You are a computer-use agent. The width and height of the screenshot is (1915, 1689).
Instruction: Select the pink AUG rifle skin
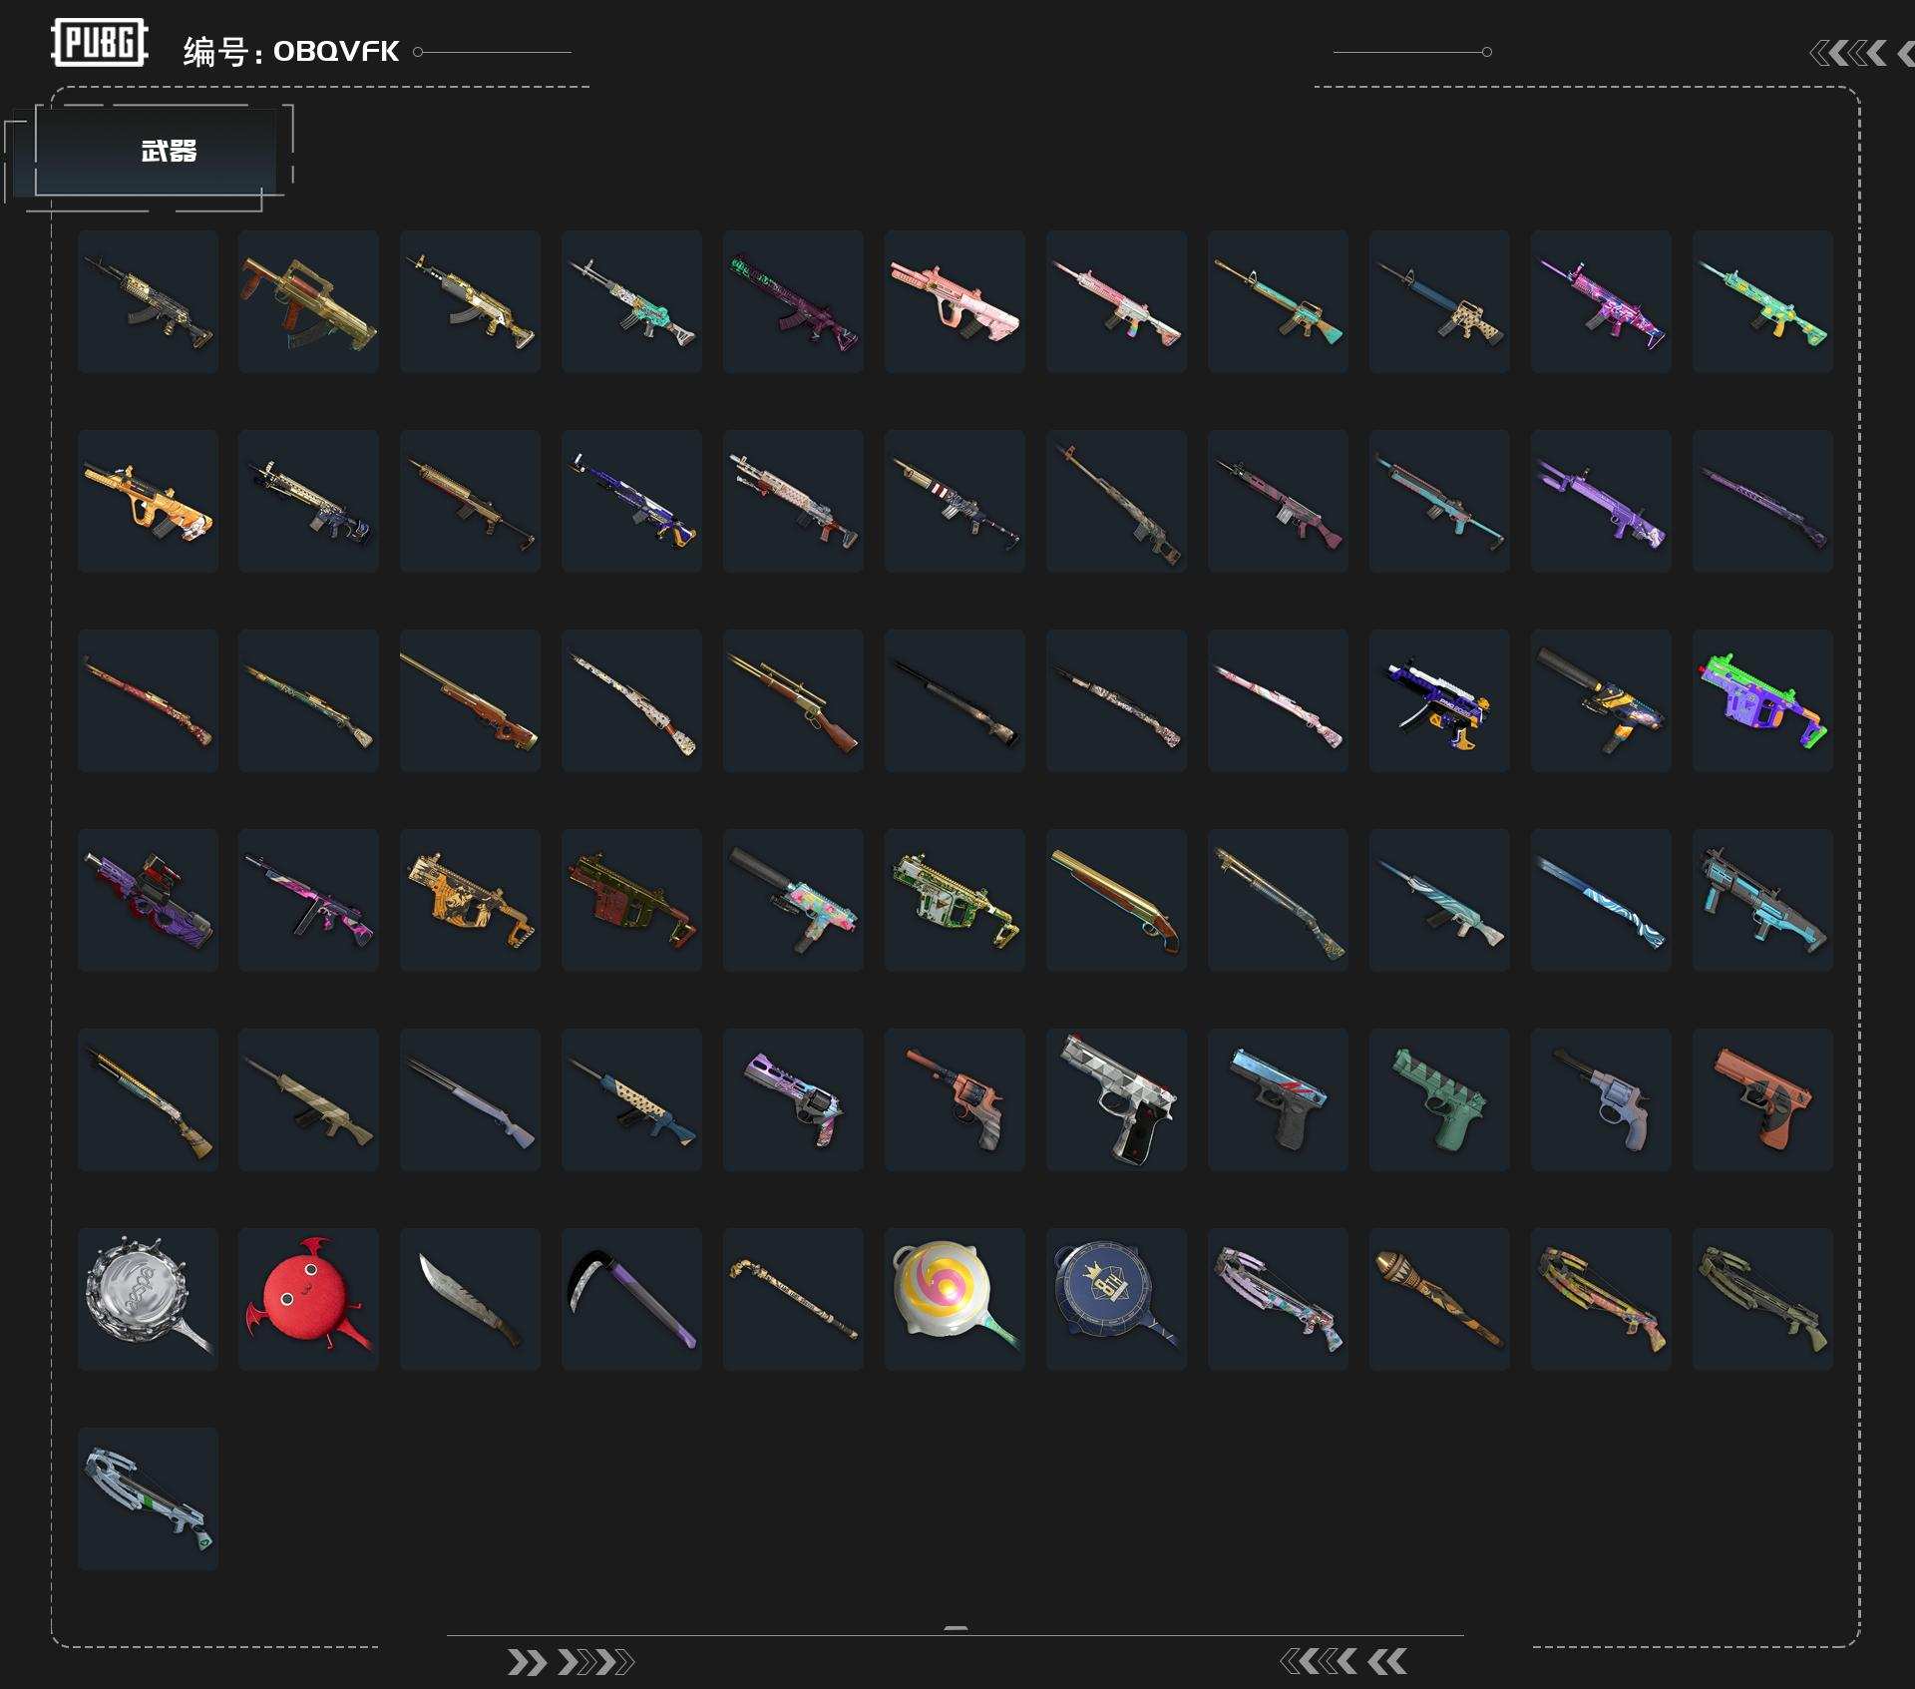955,301
